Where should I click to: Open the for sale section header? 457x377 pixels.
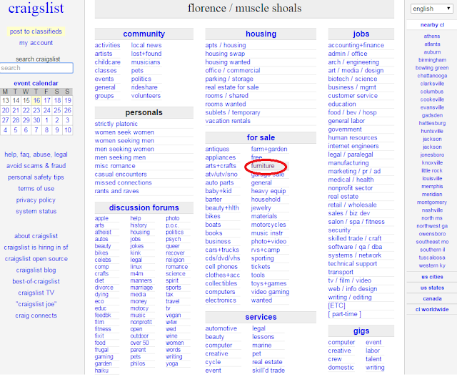tap(261, 137)
